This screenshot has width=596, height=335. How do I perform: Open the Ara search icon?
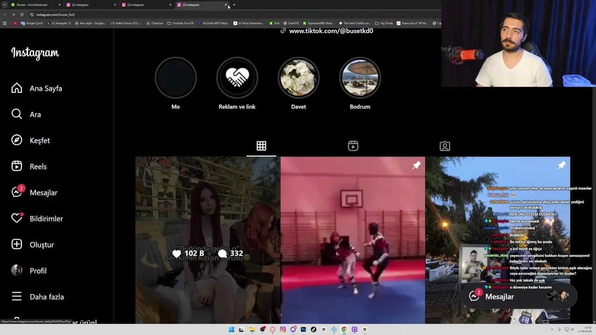17,114
